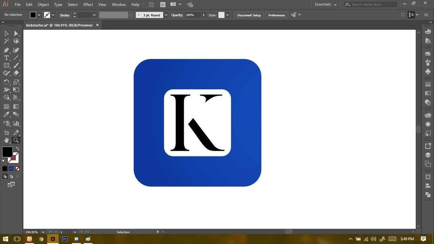The width and height of the screenshot is (434, 244).
Task: Pick the Column Graph tool
Action: 16,123
